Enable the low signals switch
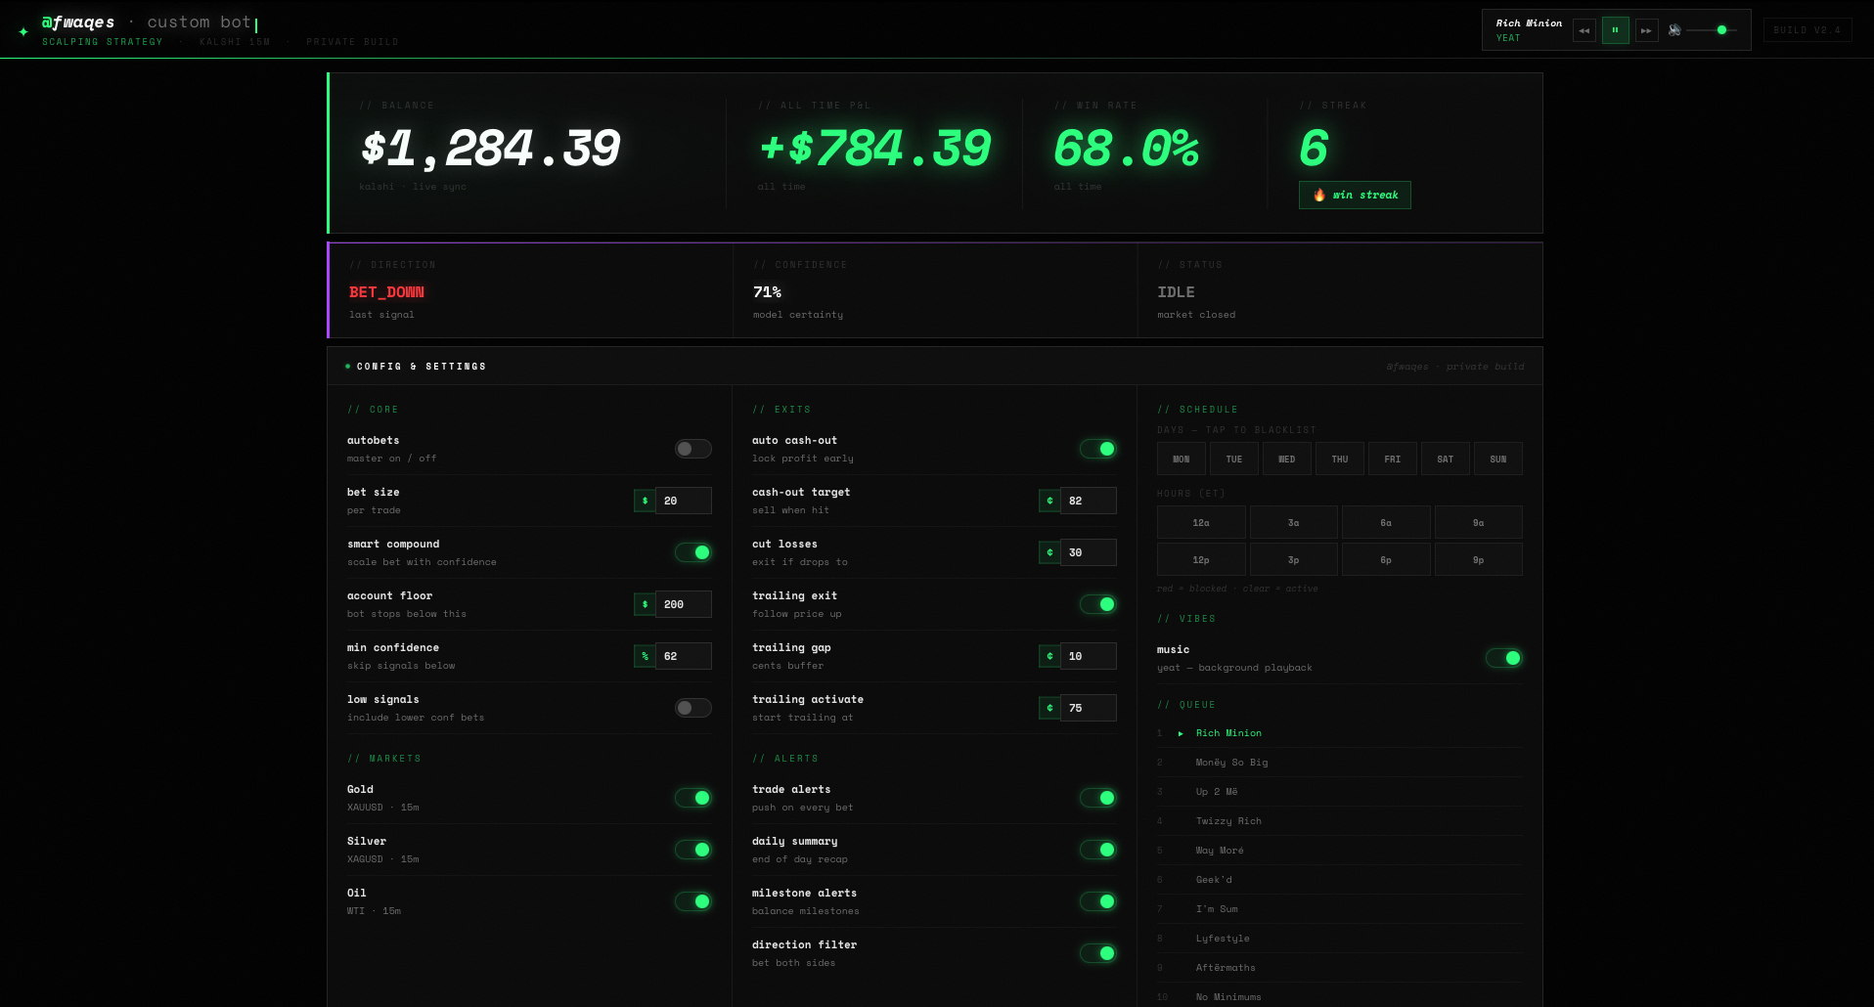 (x=692, y=708)
